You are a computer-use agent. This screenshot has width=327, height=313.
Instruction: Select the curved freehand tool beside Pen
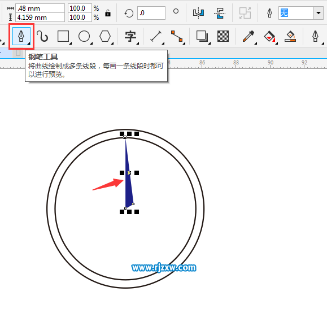click(x=42, y=36)
